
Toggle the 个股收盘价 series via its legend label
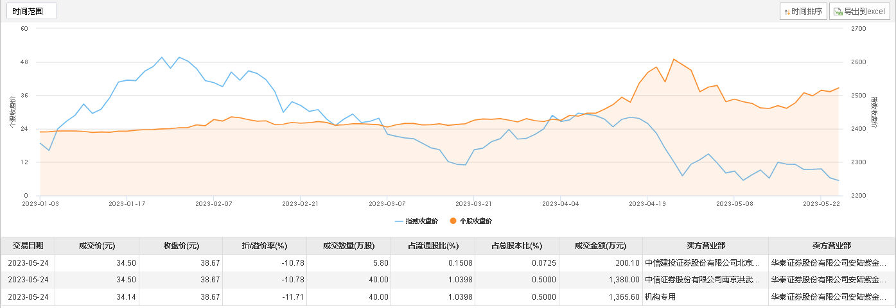click(475, 221)
